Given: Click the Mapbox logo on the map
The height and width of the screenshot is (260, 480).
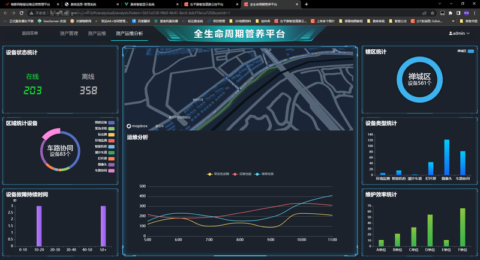Looking at the screenshot, I should point(137,126).
